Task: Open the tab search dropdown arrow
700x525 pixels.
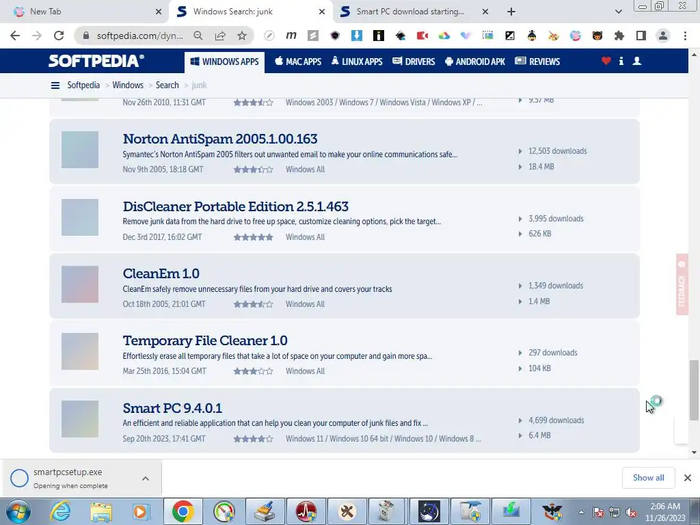Action: (618, 12)
